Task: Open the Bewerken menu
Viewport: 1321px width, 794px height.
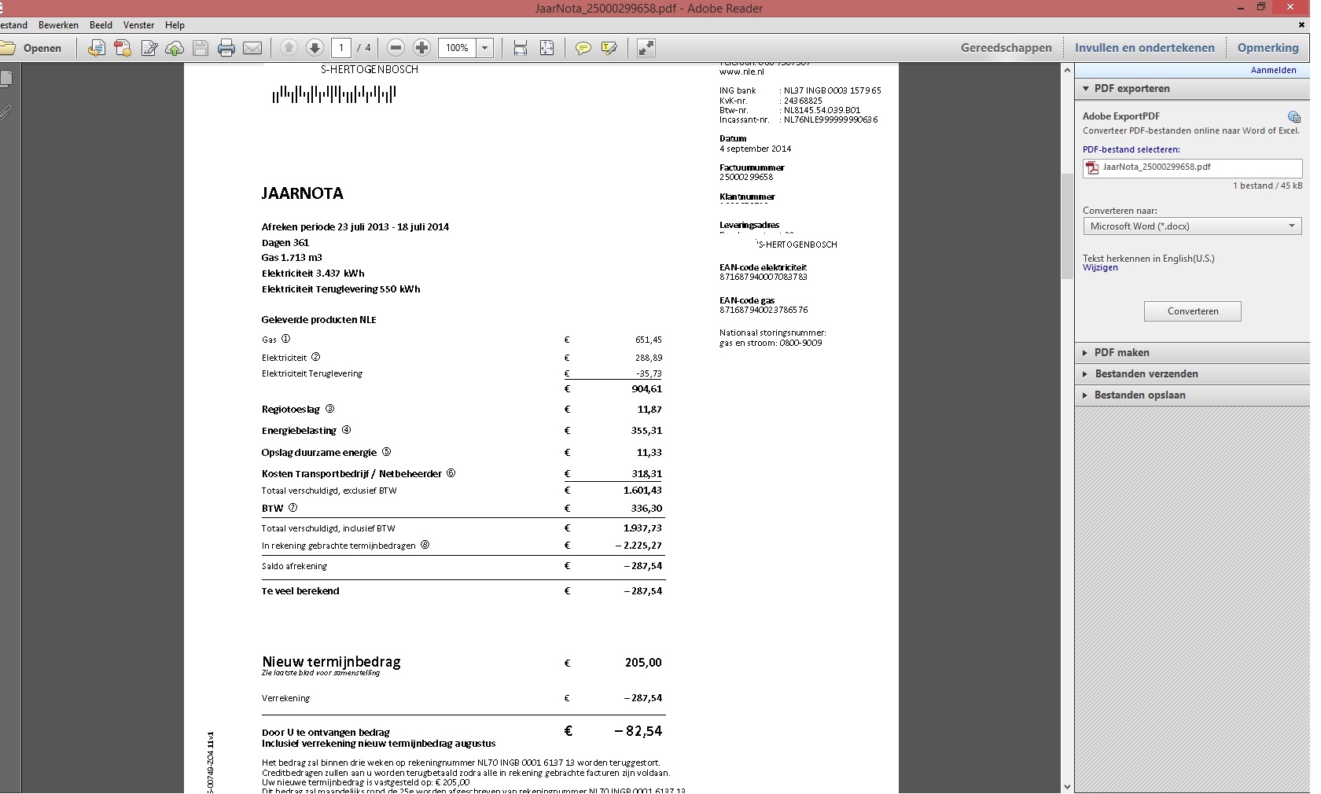Action: click(58, 25)
